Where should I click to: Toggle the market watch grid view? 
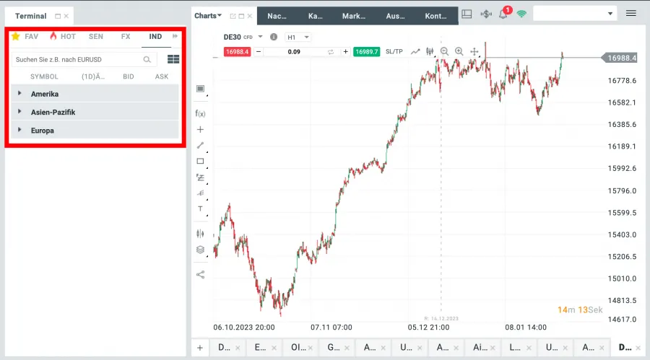click(173, 60)
